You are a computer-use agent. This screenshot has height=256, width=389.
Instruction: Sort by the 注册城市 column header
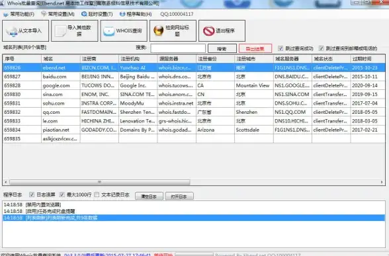click(x=254, y=59)
